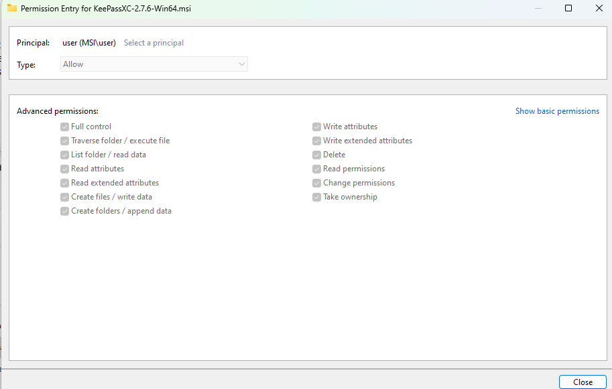Maximize the Permission Entry window
This screenshot has width=612, height=389.
(568, 8)
